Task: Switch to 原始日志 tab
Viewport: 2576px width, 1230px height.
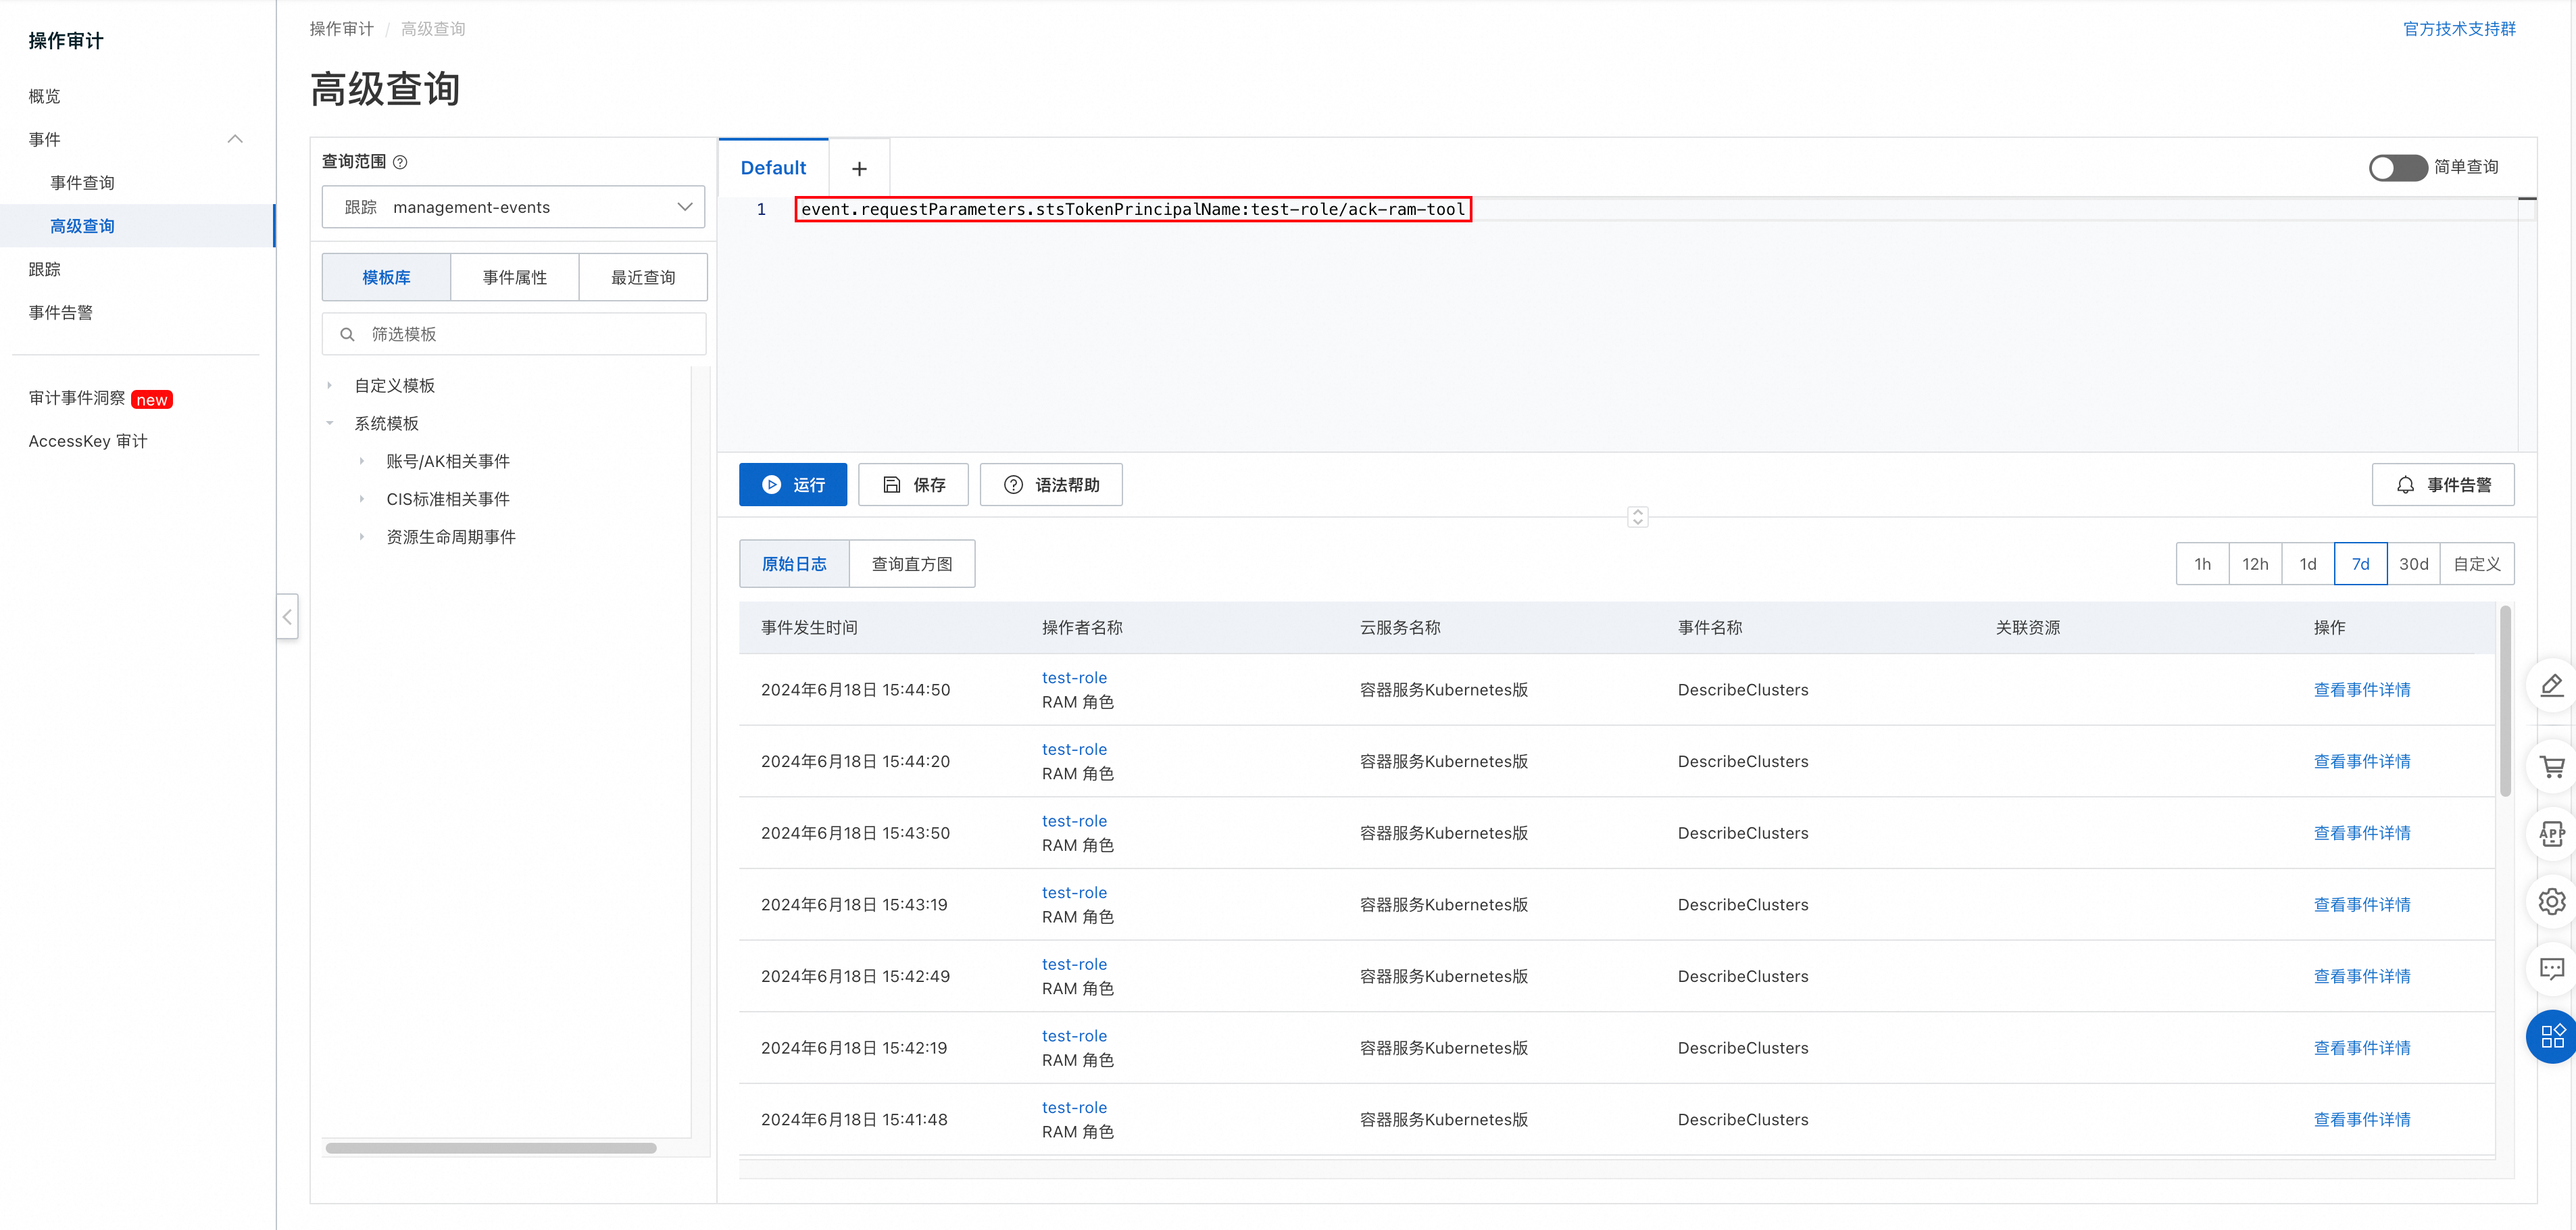Action: point(794,564)
